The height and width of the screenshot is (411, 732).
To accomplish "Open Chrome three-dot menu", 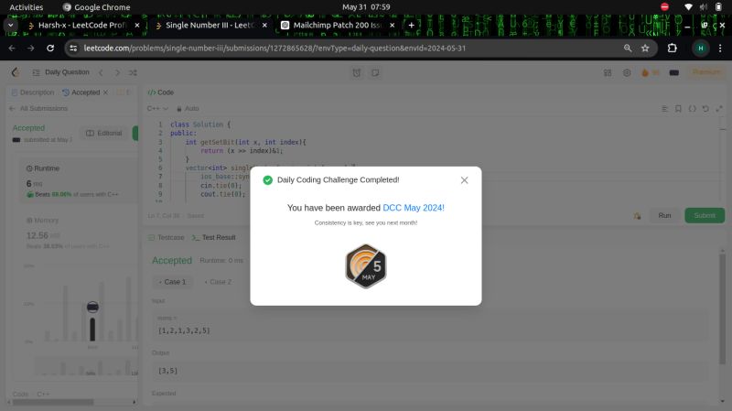I will (x=720, y=49).
